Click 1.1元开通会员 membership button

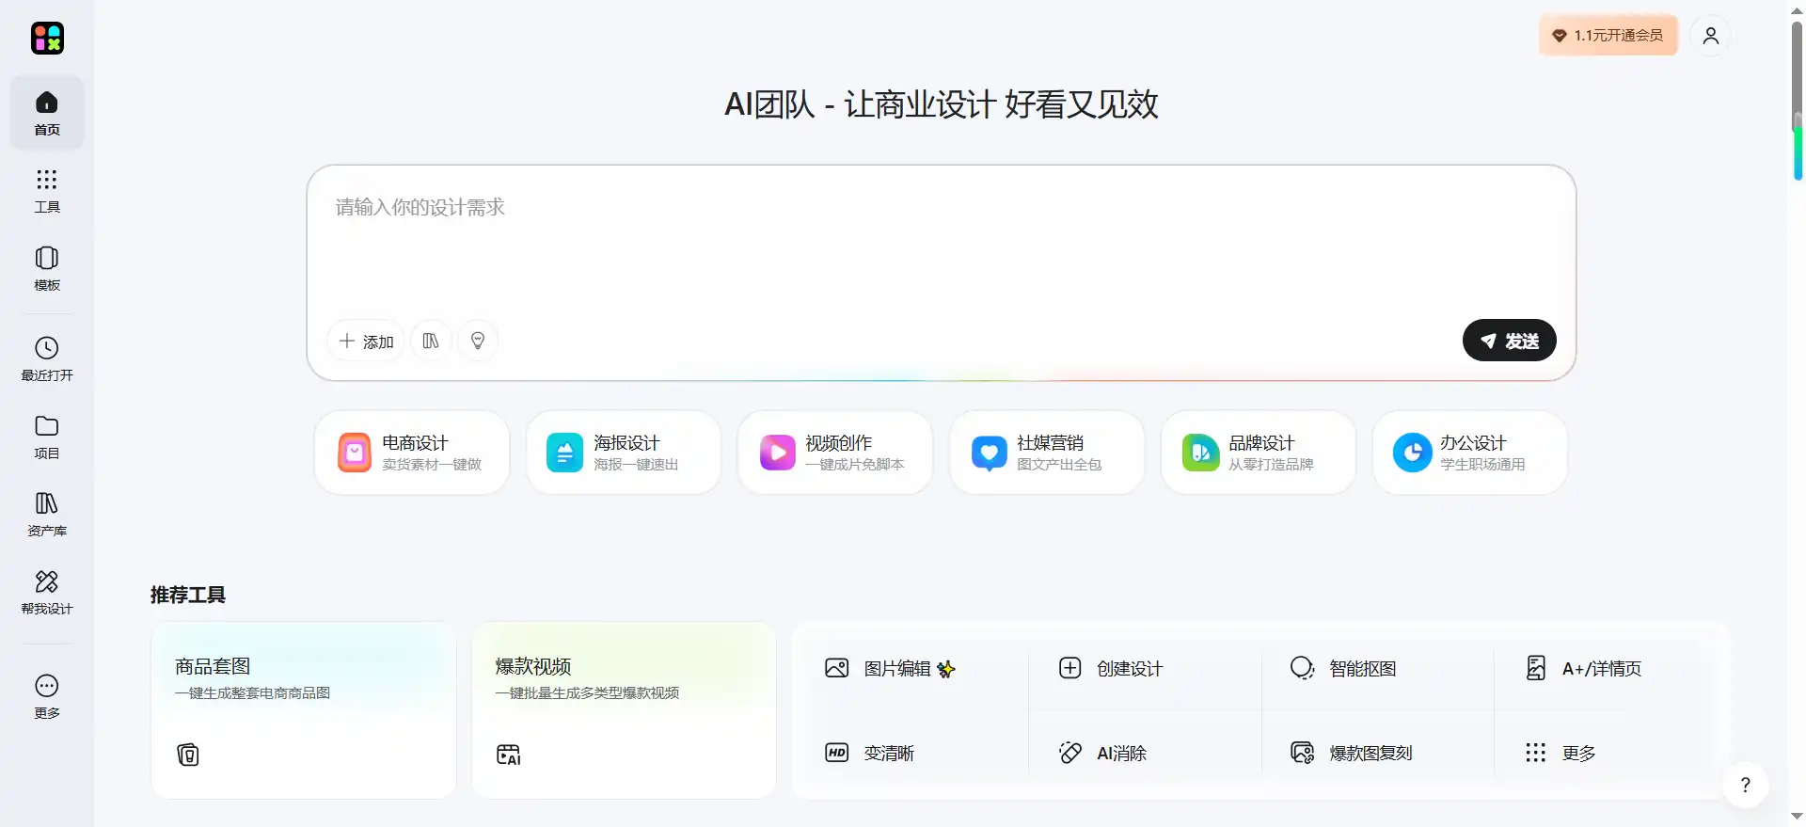click(1608, 36)
